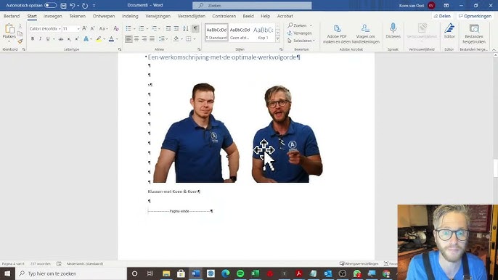Click Vervangen in the Bewerken group
The height and width of the screenshot is (280, 498).
(300, 33)
